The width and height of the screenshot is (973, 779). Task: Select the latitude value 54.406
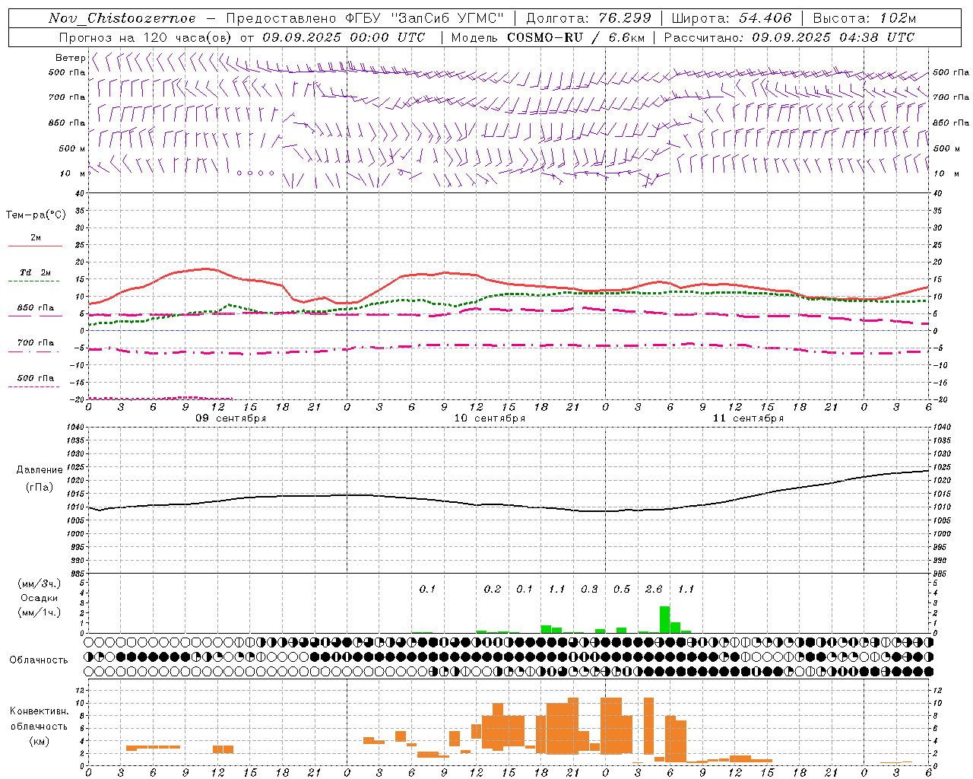click(765, 18)
